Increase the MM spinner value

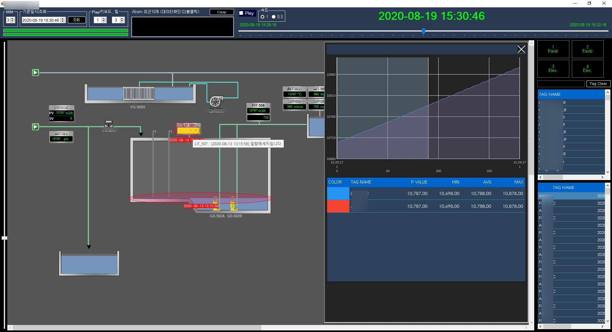[13, 19]
